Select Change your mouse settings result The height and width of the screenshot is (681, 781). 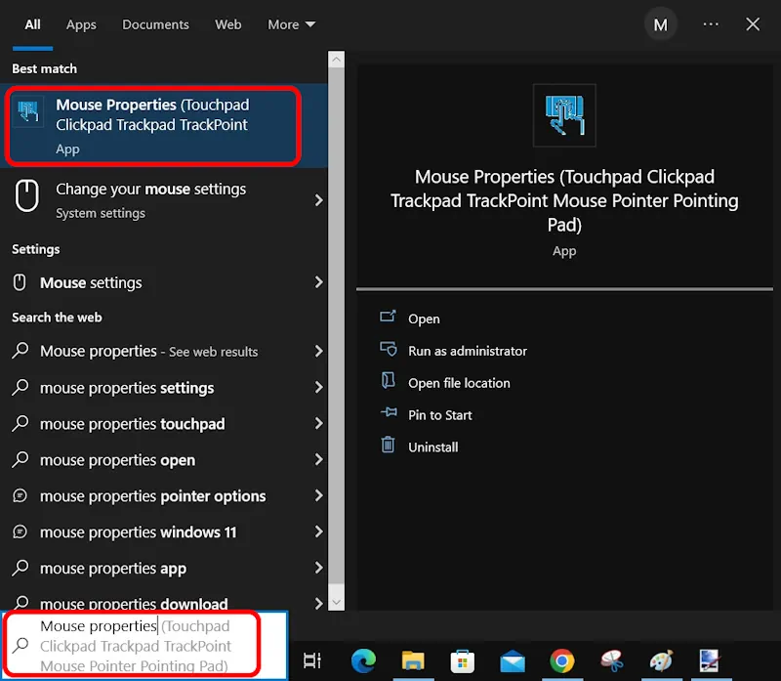click(x=163, y=200)
